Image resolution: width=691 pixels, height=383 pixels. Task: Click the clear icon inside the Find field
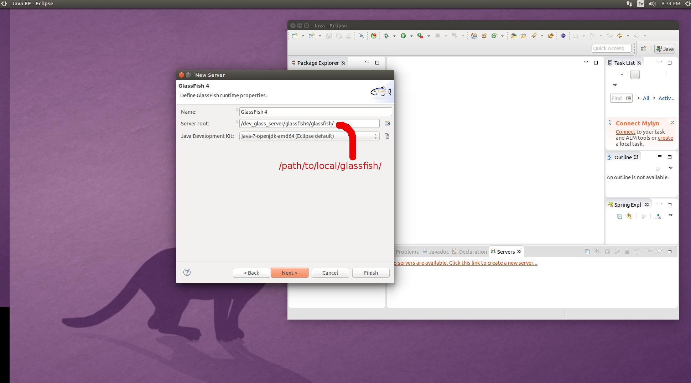coord(629,98)
